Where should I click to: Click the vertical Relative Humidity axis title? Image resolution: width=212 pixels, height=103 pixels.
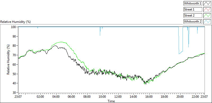(x=8, y=60)
